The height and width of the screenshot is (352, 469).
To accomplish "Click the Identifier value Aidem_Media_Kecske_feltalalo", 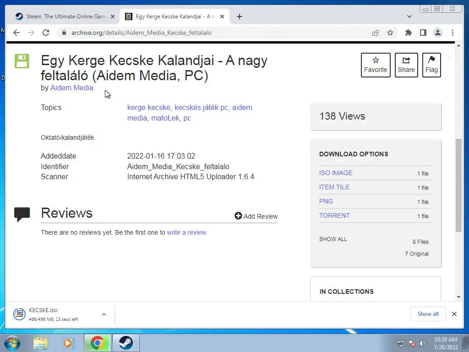I will (x=178, y=166).
